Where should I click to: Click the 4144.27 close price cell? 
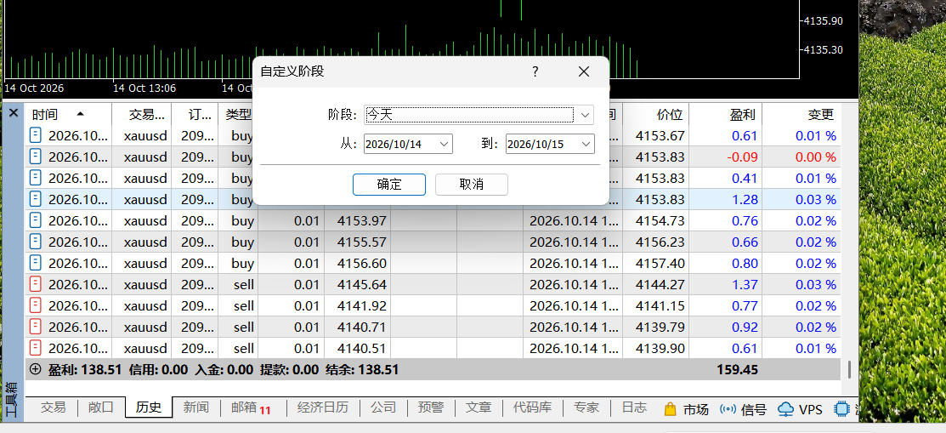click(x=660, y=284)
